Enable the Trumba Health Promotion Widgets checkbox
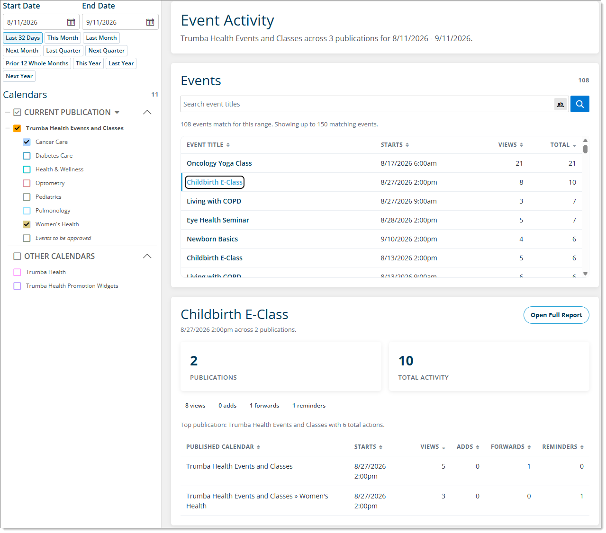This screenshot has width=606, height=533. click(x=18, y=286)
